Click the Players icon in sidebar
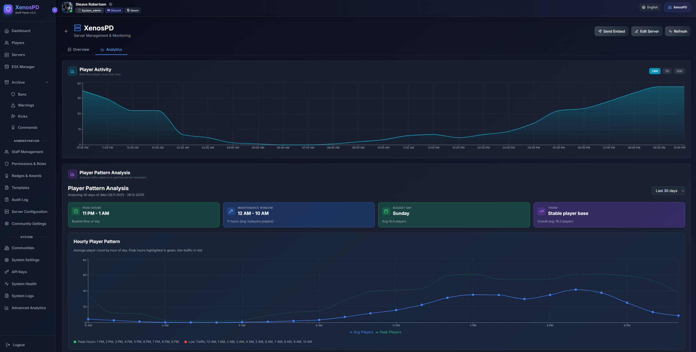This screenshot has width=696, height=352. click(7, 43)
